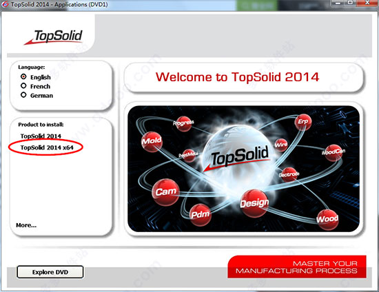
Task: Click the red Wire sphere
Action: tap(281, 145)
